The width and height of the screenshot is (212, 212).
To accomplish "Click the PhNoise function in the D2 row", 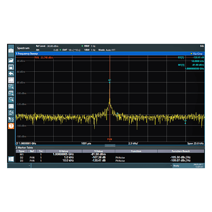I will point(120,158).
